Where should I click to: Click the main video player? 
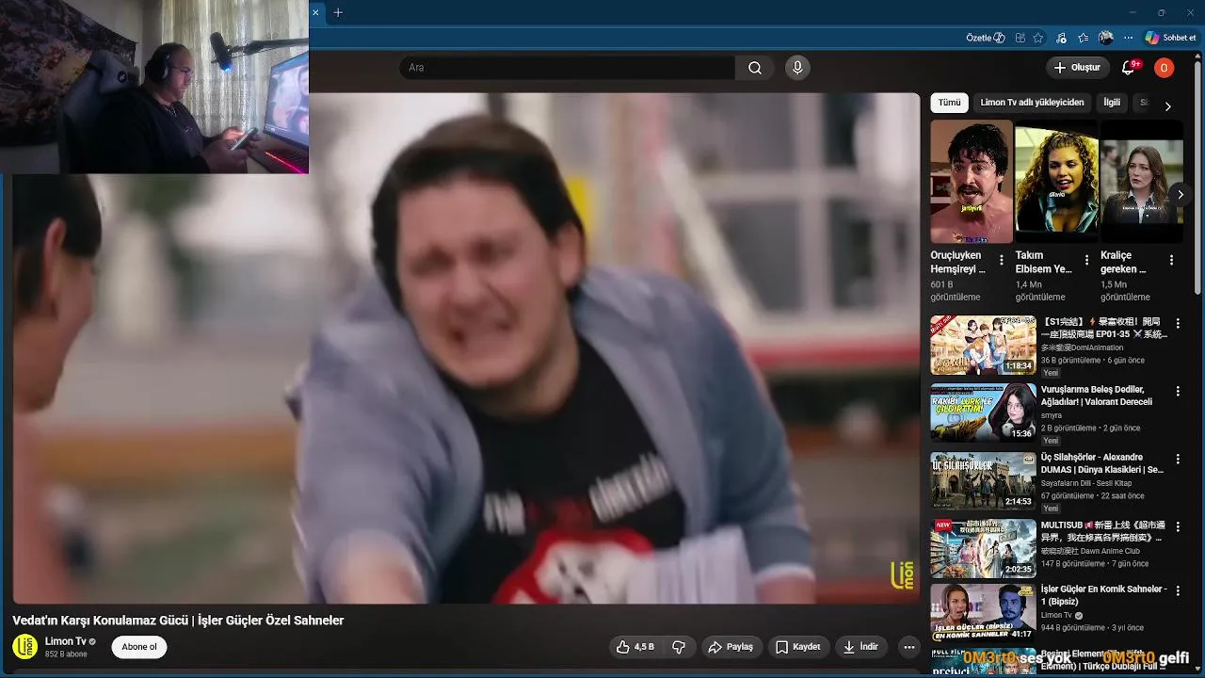coord(466,347)
